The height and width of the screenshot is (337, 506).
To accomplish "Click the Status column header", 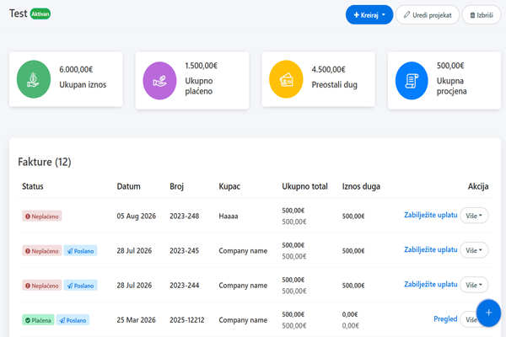I will coord(33,186).
